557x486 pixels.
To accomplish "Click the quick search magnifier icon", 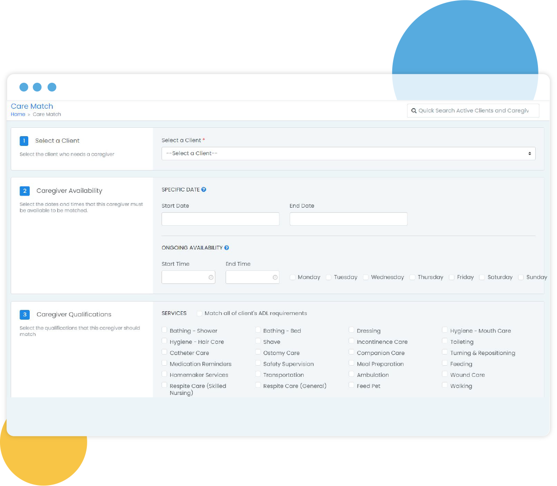I will click(414, 111).
